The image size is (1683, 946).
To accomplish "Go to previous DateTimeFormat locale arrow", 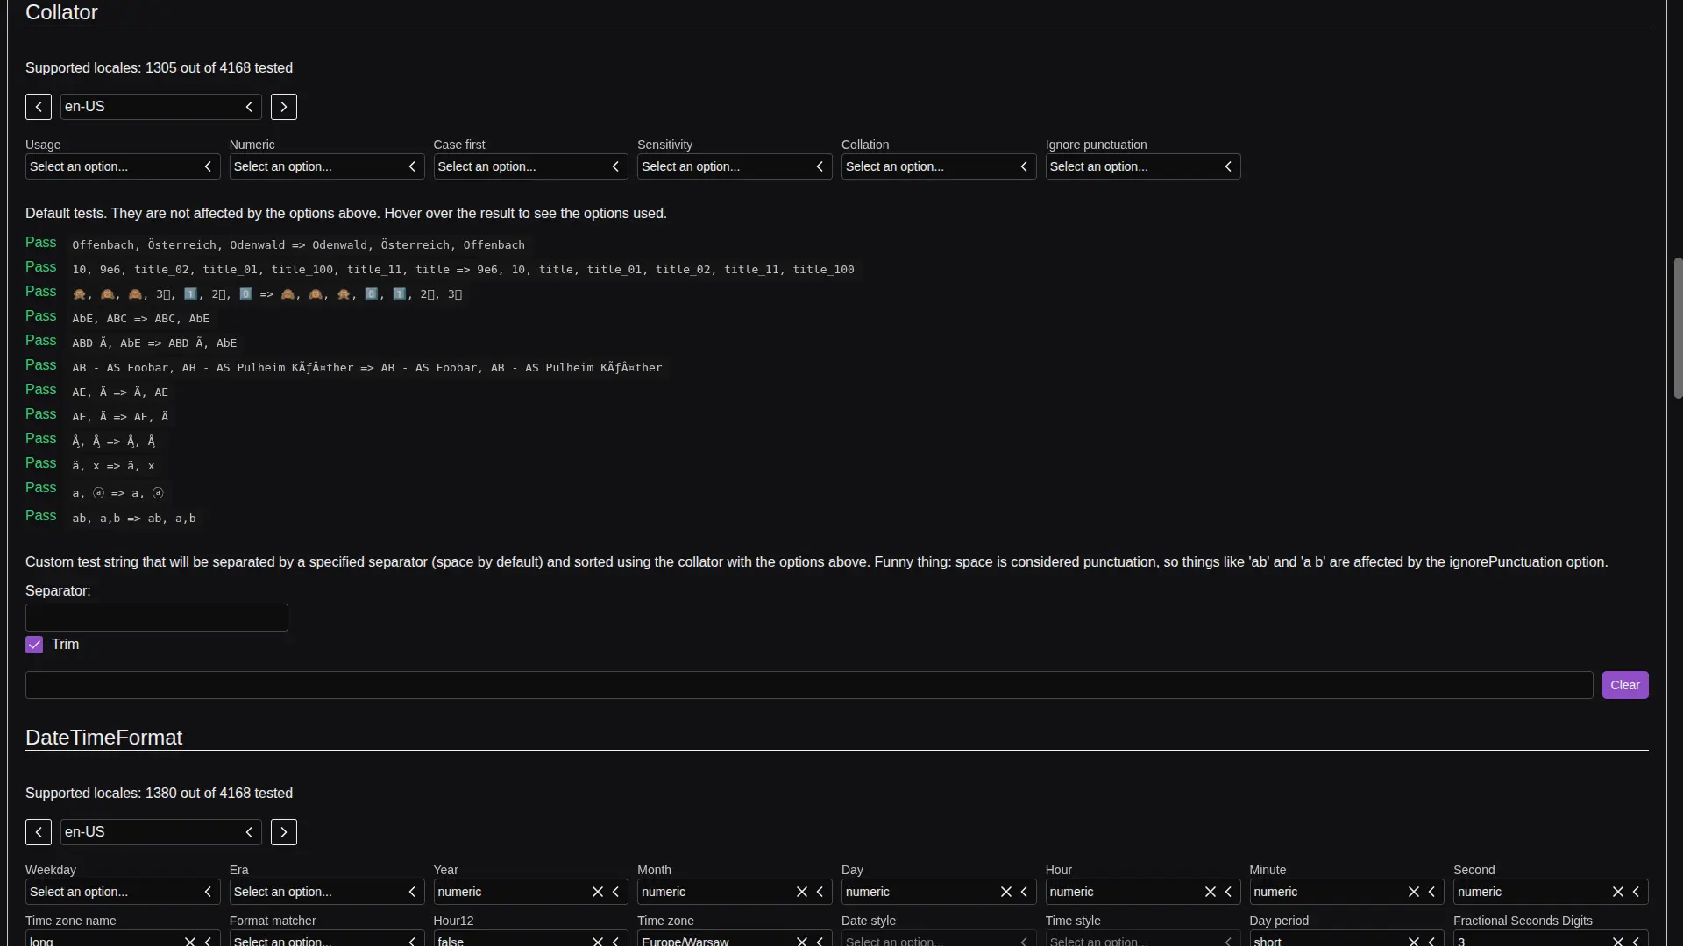I will (x=39, y=832).
